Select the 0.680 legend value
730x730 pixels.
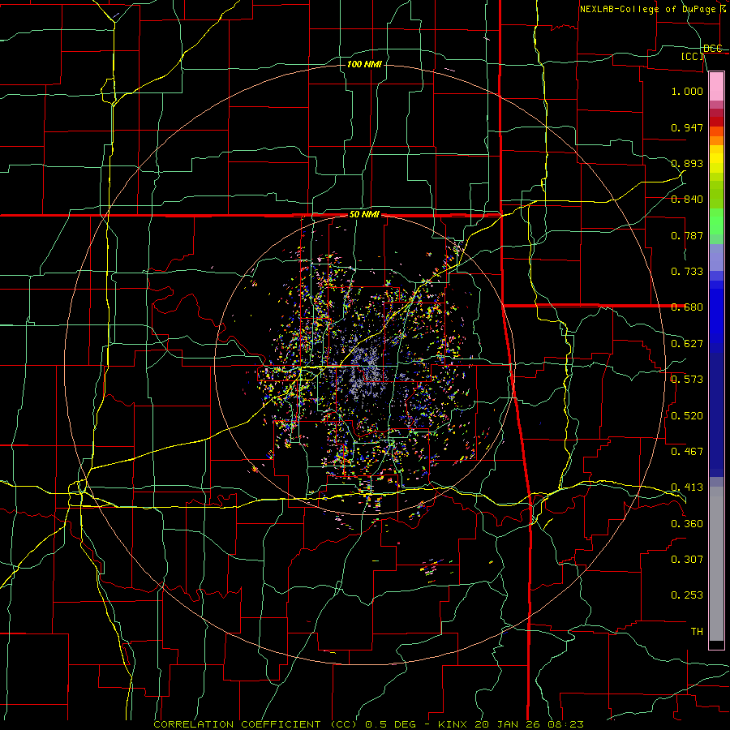687,307
